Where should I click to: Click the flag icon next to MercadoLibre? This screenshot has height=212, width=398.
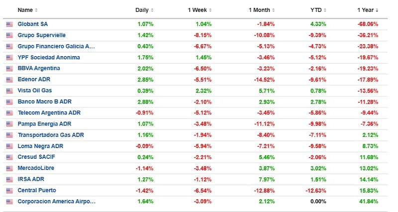[x=9, y=168]
